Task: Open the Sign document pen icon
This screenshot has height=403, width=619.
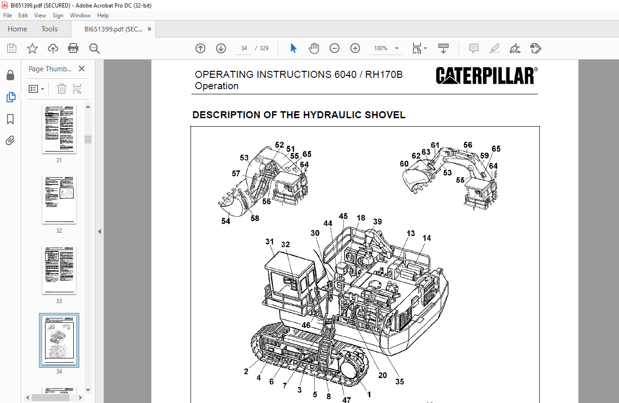Action: 515,48
